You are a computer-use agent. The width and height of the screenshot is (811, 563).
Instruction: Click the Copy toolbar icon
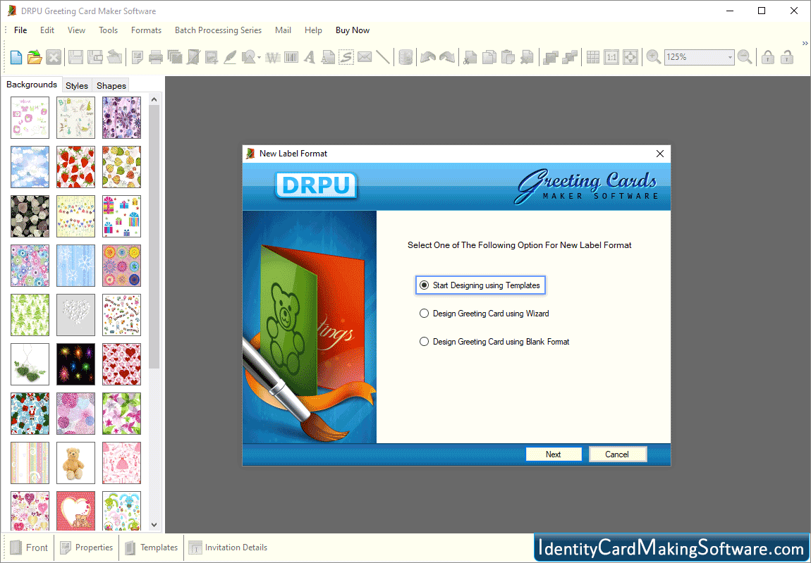point(489,57)
